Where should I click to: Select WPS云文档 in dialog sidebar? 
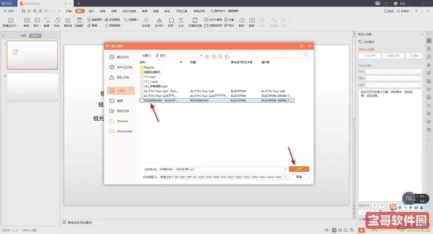point(121,67)
